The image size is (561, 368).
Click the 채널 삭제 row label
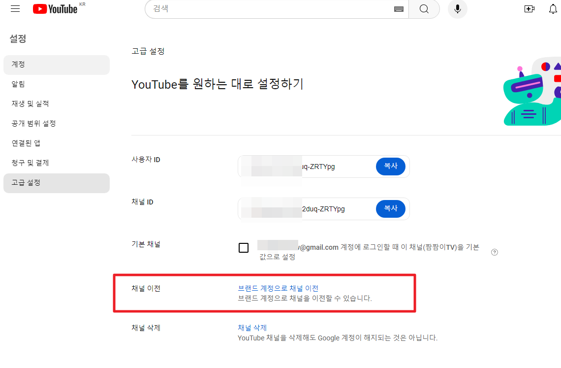point(146,328)
